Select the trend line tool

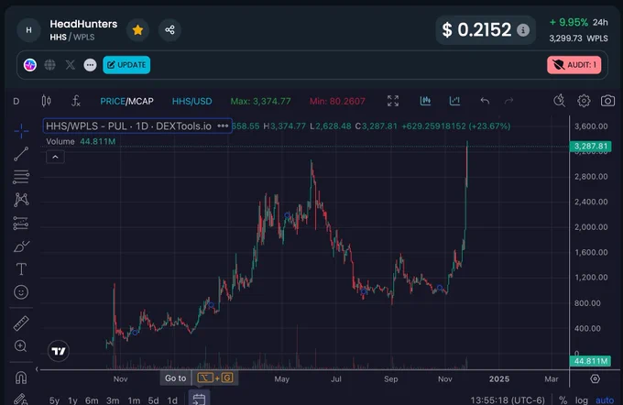tap(21, 154)
